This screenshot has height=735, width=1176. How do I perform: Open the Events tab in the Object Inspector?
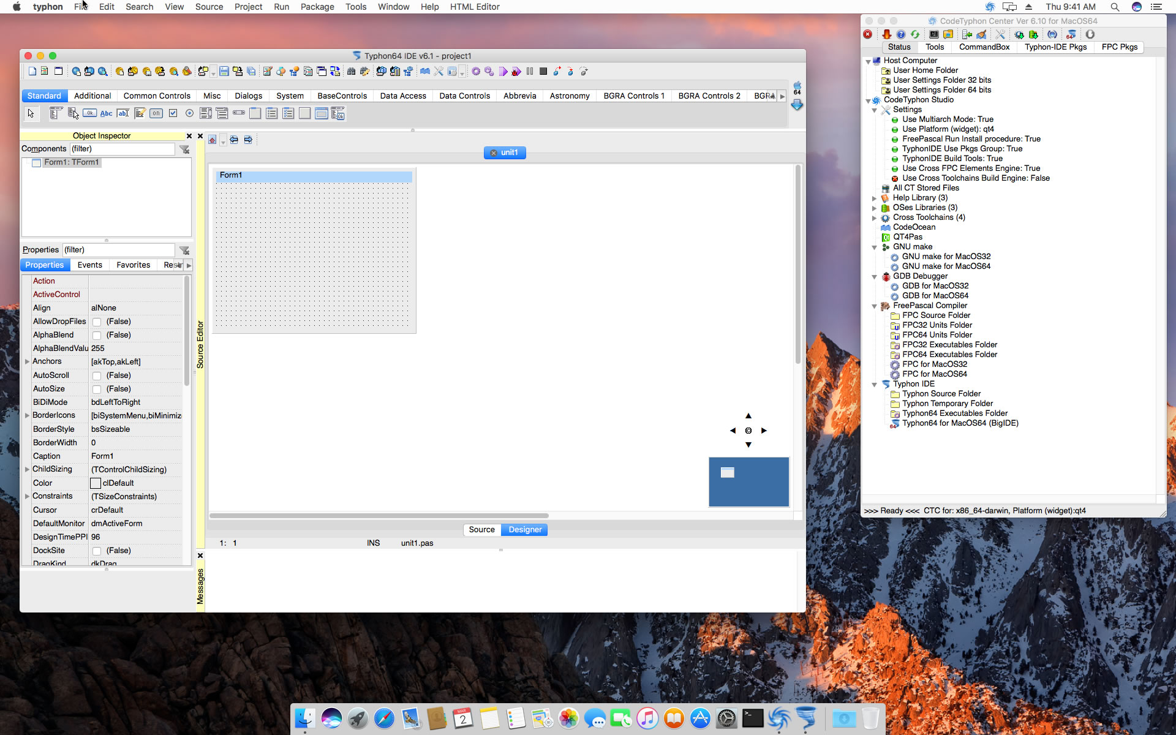pyautogui.click(x=89, y=265)
